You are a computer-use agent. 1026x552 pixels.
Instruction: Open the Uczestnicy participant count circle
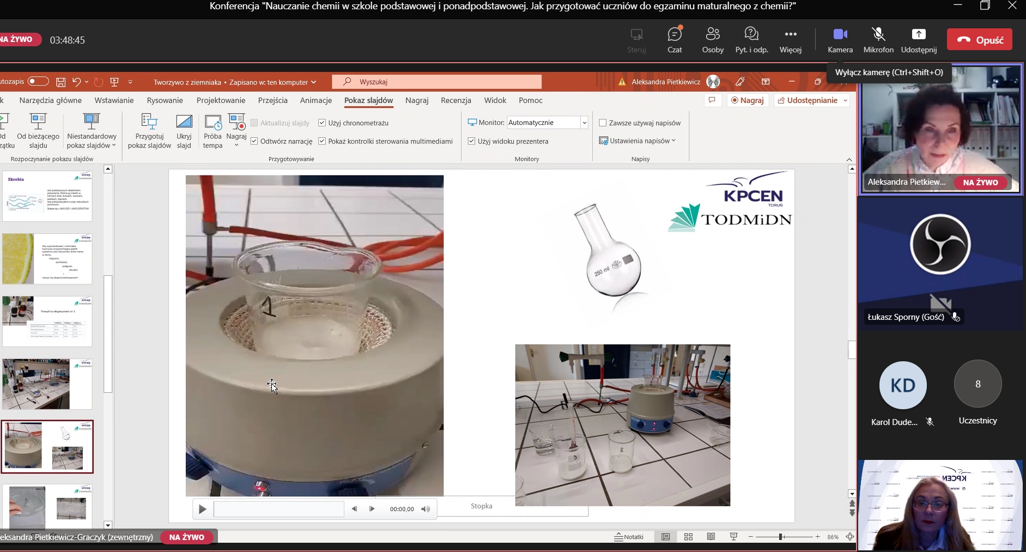(978, 384)
